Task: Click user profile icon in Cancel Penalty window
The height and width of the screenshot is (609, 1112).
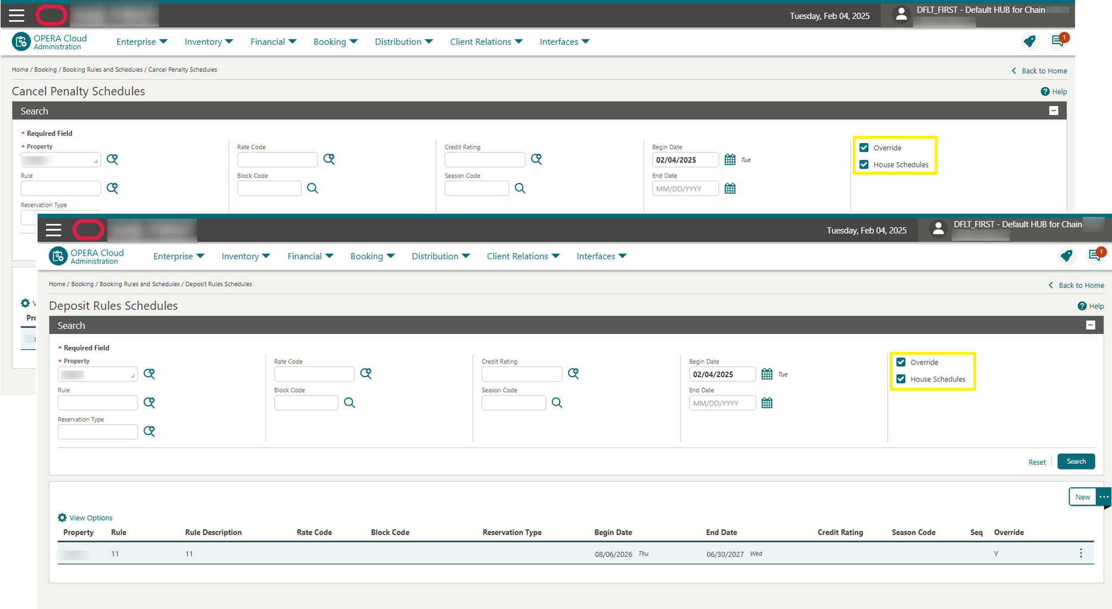Action: [901, 14]
